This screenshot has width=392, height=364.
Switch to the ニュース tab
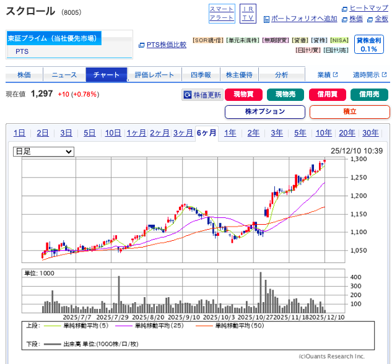[x=64, y=75]
